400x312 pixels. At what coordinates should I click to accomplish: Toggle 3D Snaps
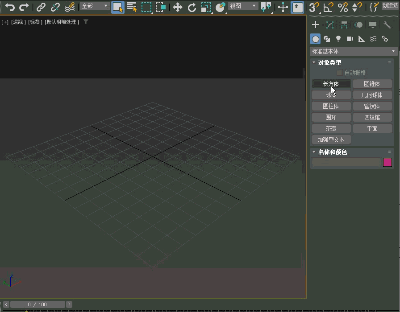314,7
